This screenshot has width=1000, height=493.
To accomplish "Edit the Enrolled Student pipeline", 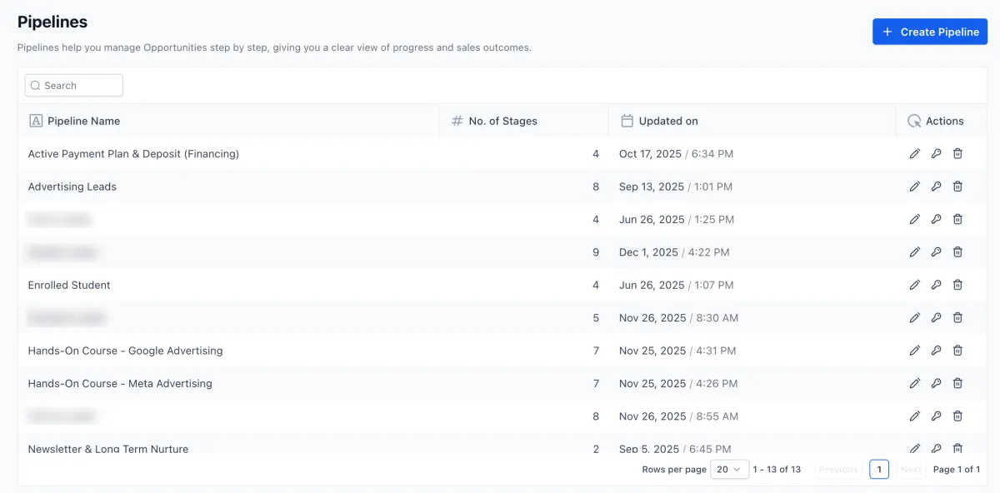I will tap(915, 285).
